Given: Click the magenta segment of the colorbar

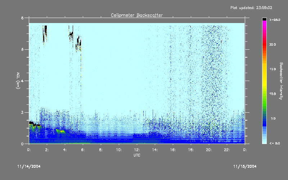Looking at the screenshot, I should [264, 23].
